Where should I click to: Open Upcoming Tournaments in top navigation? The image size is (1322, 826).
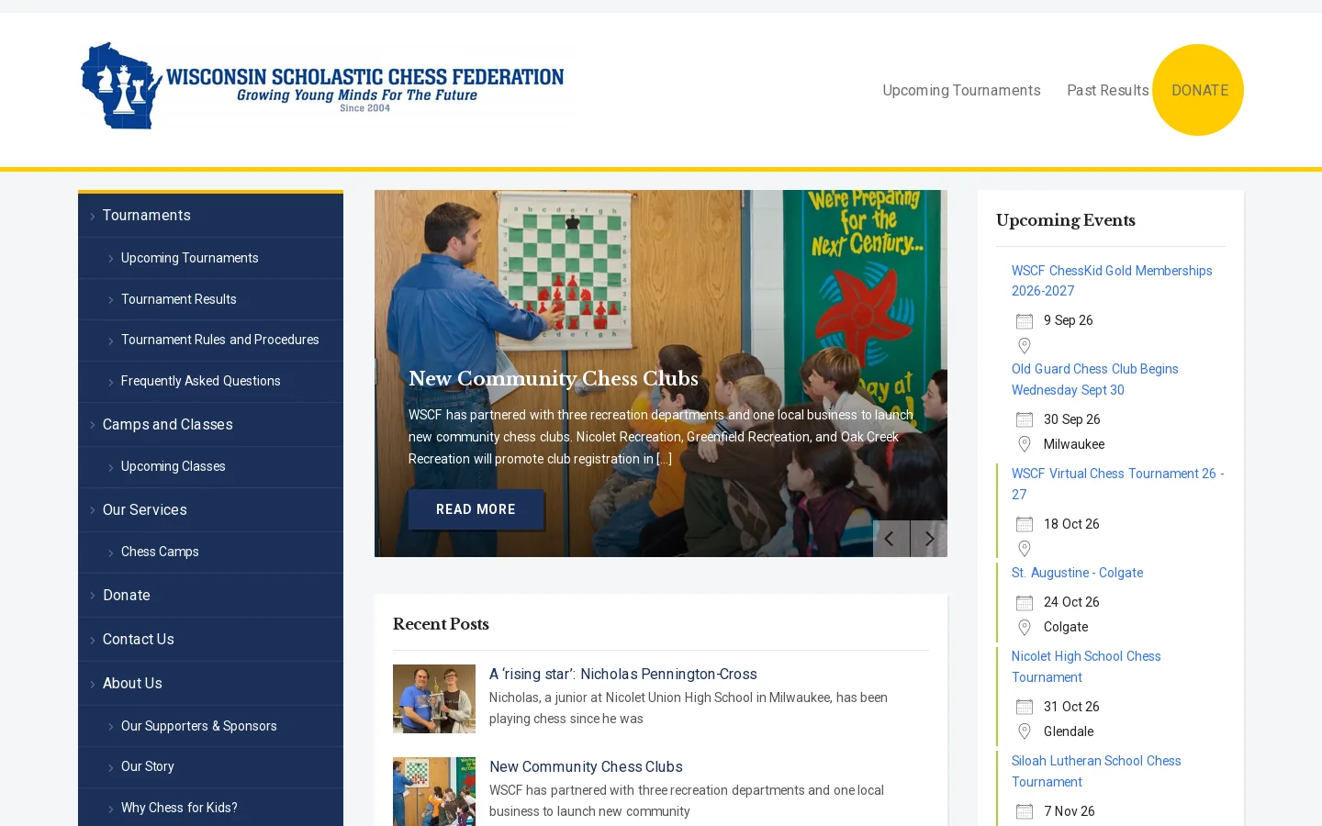tap(961, 90)
